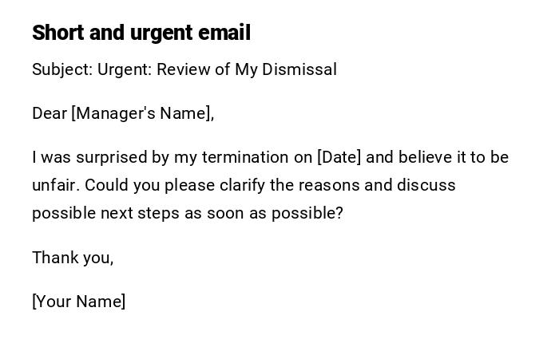Click the word "unfair." in the paragraph
This screenshot has height=351, width=559.
coord(56,185)
